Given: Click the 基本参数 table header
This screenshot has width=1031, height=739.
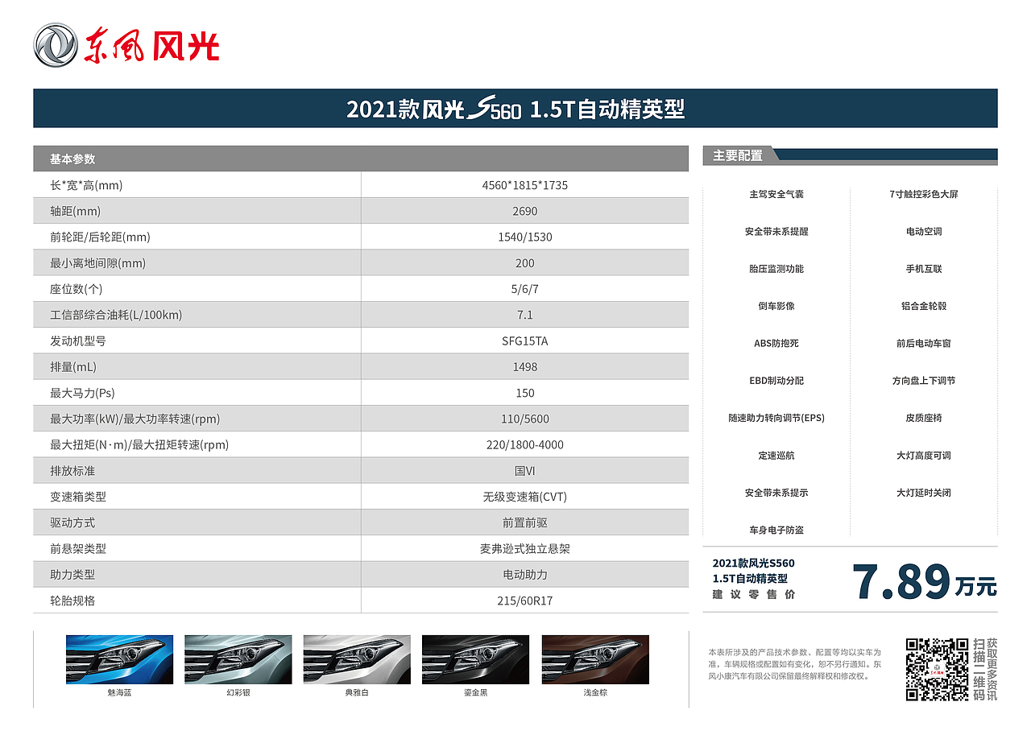Looking at the screenshot, I should click(361, 159).
